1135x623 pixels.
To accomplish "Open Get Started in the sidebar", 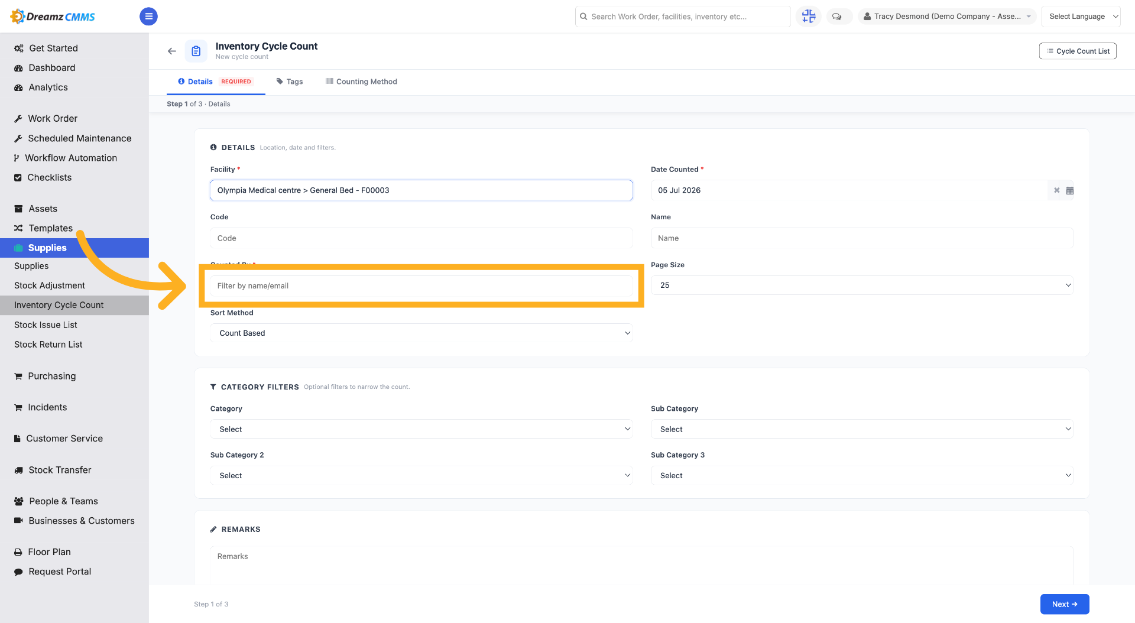I will point(53,48).
